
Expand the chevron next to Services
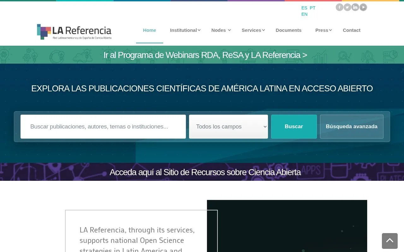click(x=264, y=30)
